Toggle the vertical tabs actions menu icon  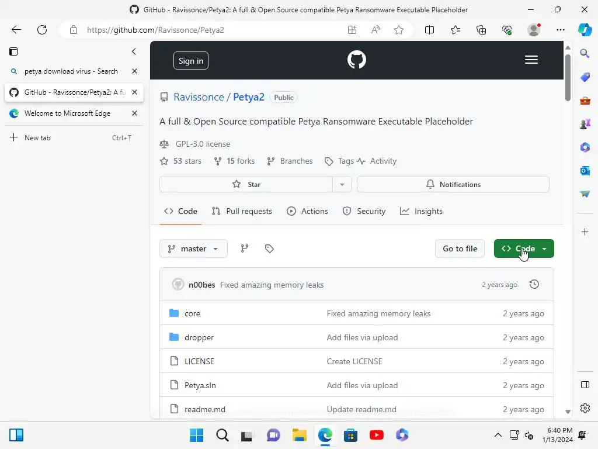(13, 51)
